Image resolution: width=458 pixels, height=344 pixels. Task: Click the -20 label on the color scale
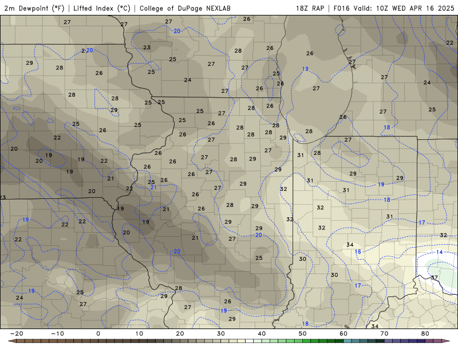tap(17, 334)
